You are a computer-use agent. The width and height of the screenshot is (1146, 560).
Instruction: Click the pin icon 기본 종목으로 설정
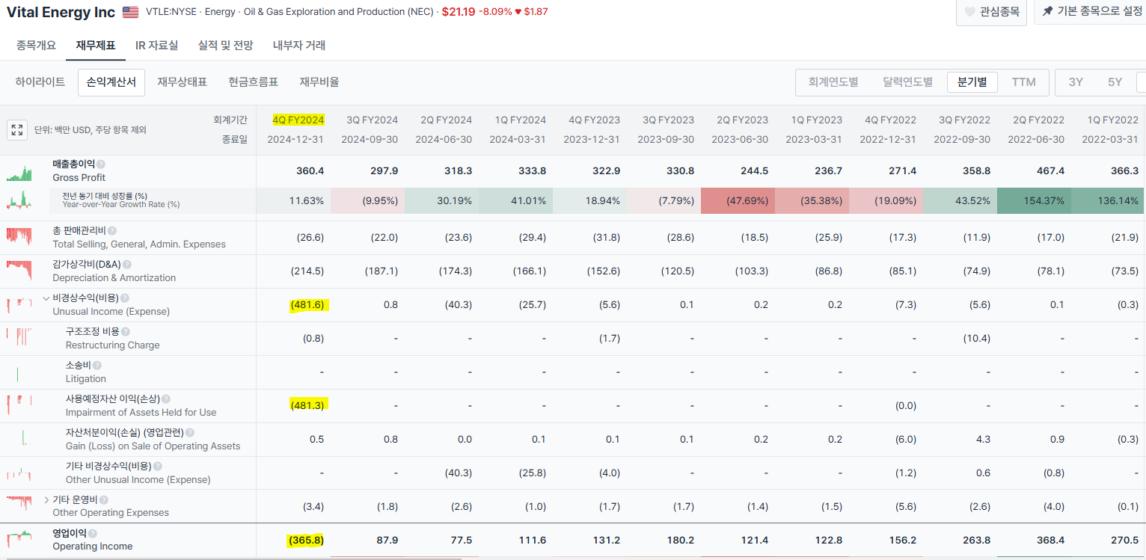pyautogui.click(x=1047, y=11)
